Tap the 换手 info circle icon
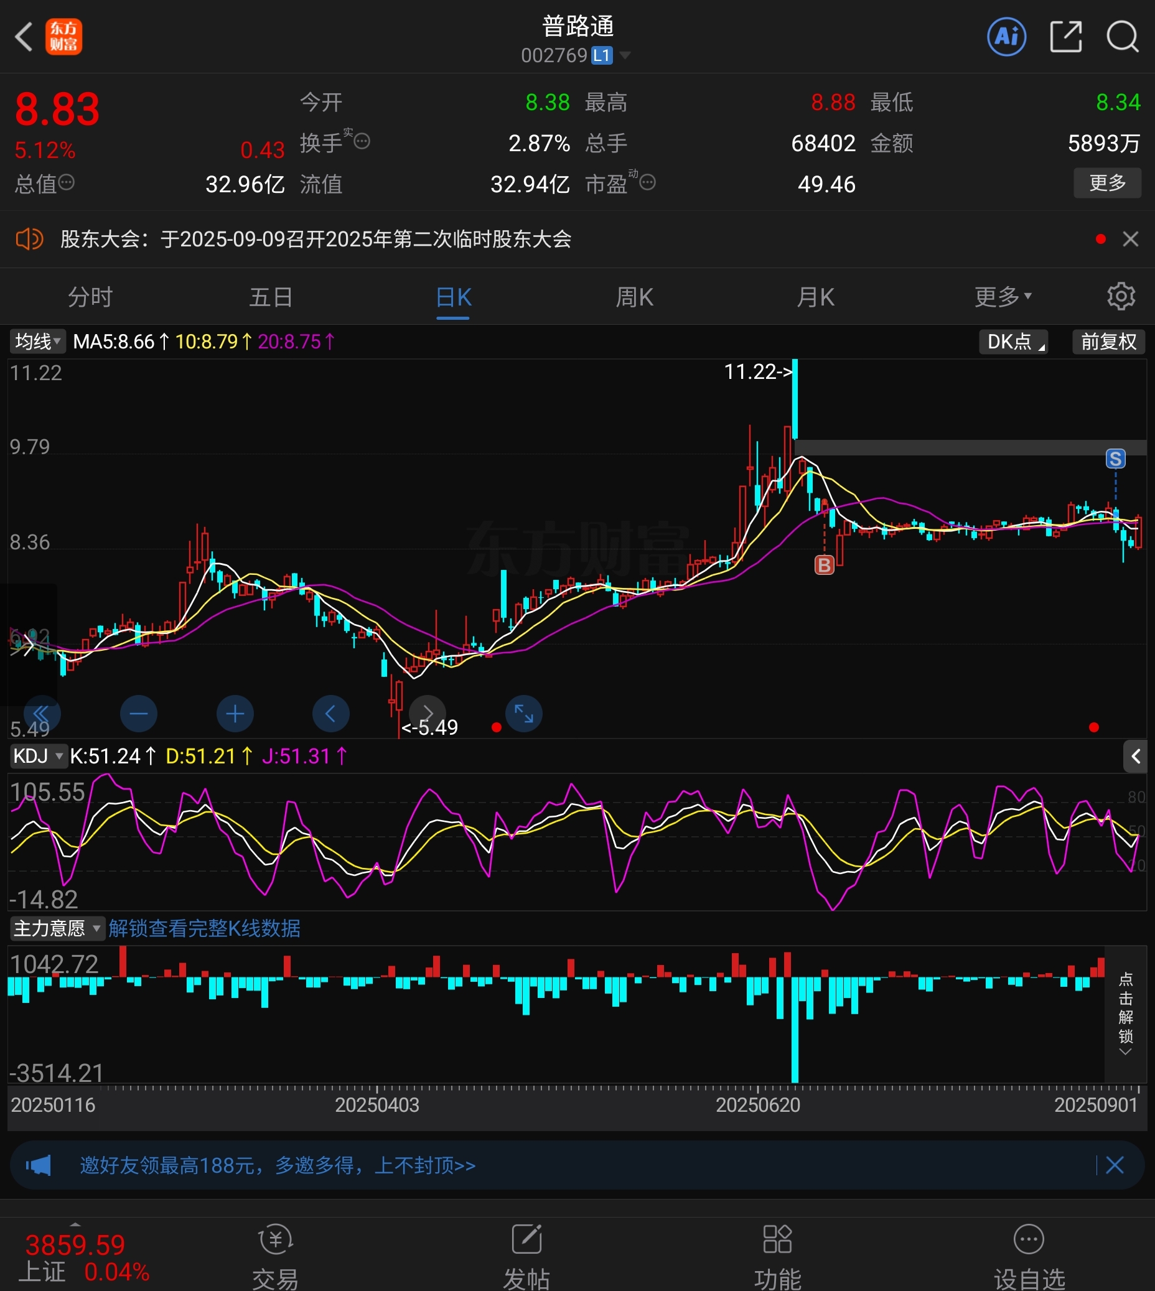Screen dimensions: 1155x1291 [362, 141]
